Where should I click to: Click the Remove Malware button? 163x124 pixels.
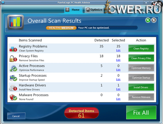tap(141, 97)
